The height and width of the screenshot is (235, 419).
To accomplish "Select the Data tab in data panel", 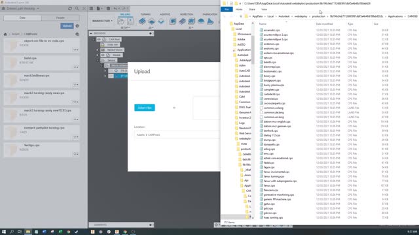I will pos(22,18).
